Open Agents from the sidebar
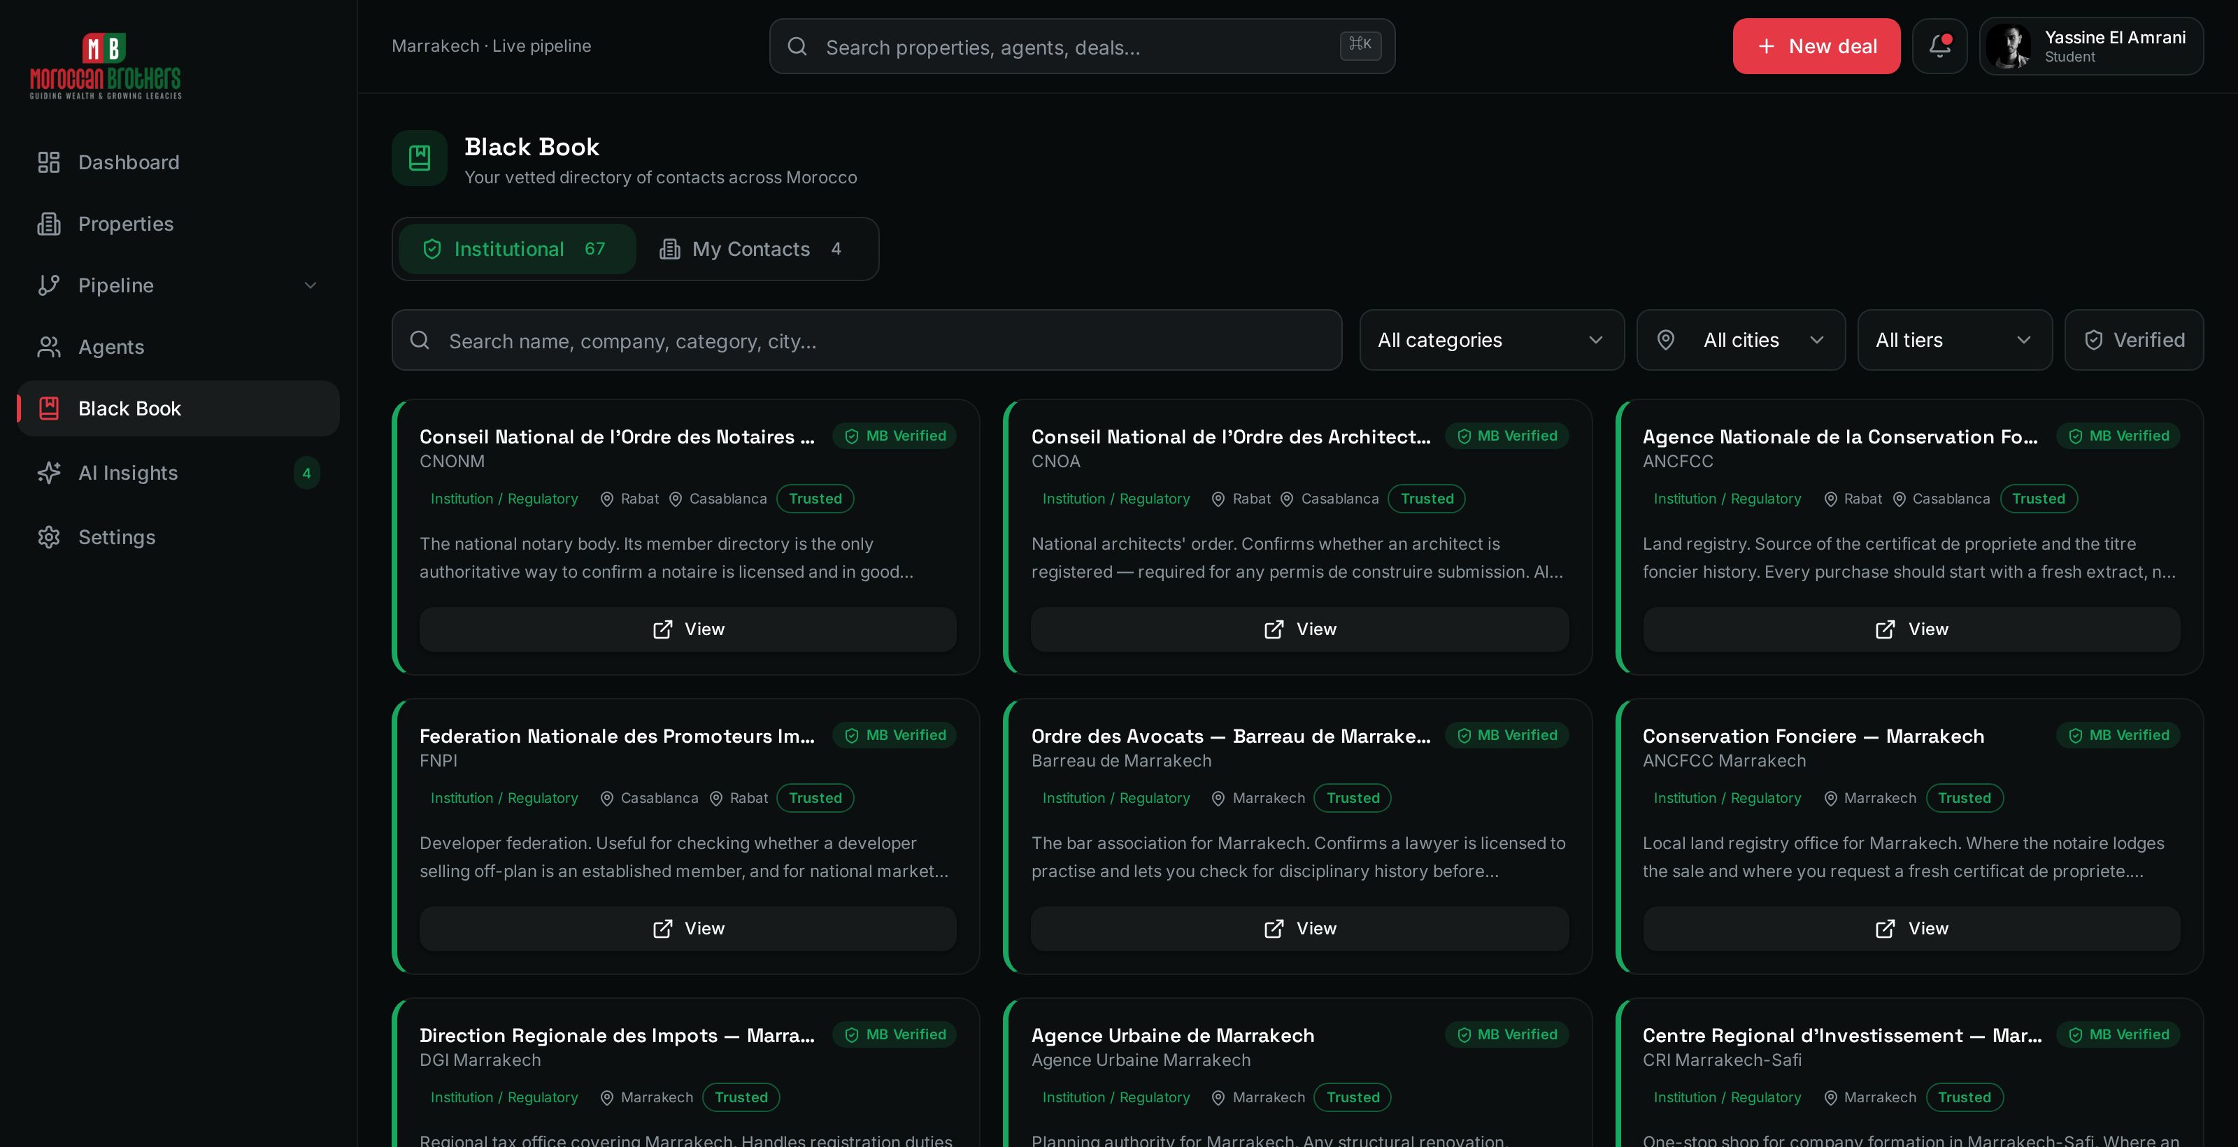 178,347
